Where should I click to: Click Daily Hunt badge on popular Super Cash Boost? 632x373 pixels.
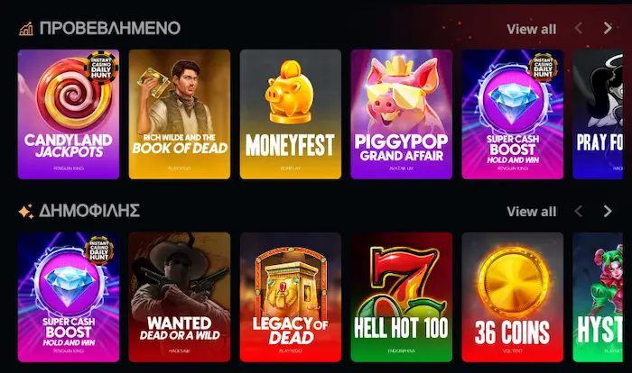99,250
